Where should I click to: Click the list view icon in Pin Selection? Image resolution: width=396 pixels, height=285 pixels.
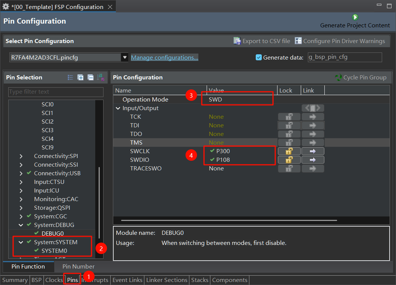[x=70, y=78]
